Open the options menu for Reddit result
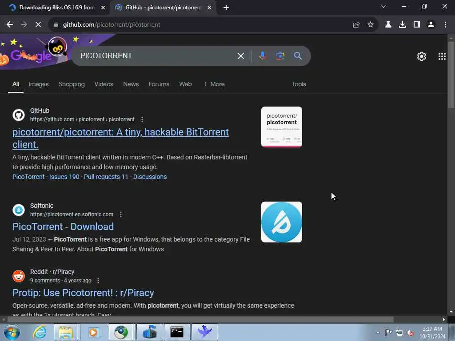Viewport: 455px width, 341px height. [x=98, y=281]
